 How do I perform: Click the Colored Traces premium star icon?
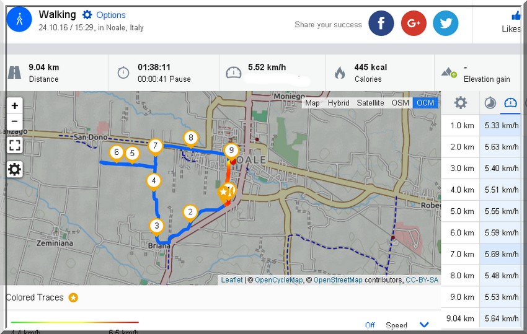click(73, 297)
